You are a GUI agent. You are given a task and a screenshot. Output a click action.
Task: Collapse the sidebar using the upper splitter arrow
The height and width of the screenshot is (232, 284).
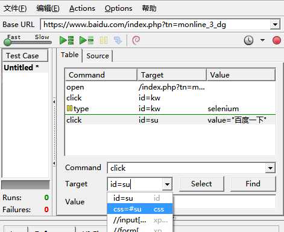pyautogui.click(x=54, y=102)
